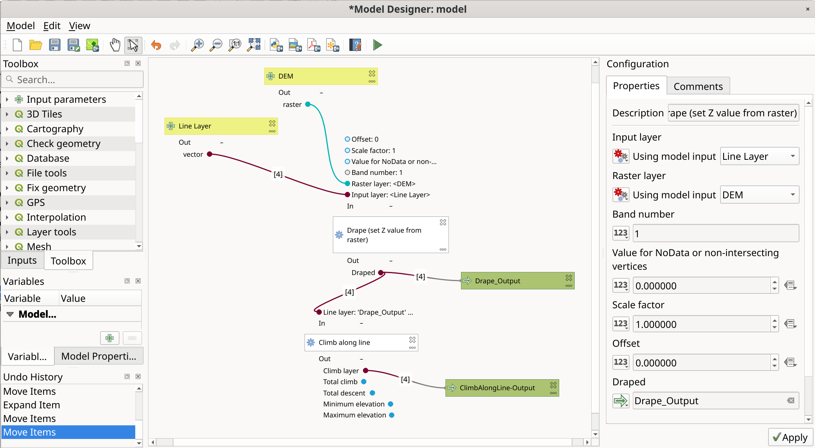Screen dimensions: 815x448
Task: Click the Undo arrow in toolbar
Action: 156,45
